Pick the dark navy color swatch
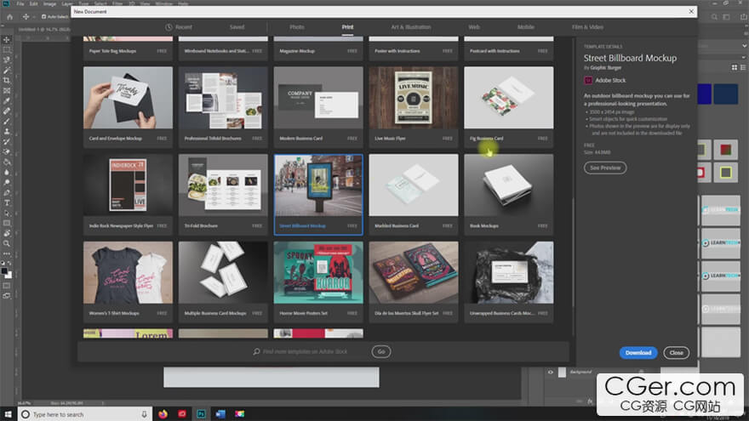The image size is (749, 421). (x=725, y=94)
